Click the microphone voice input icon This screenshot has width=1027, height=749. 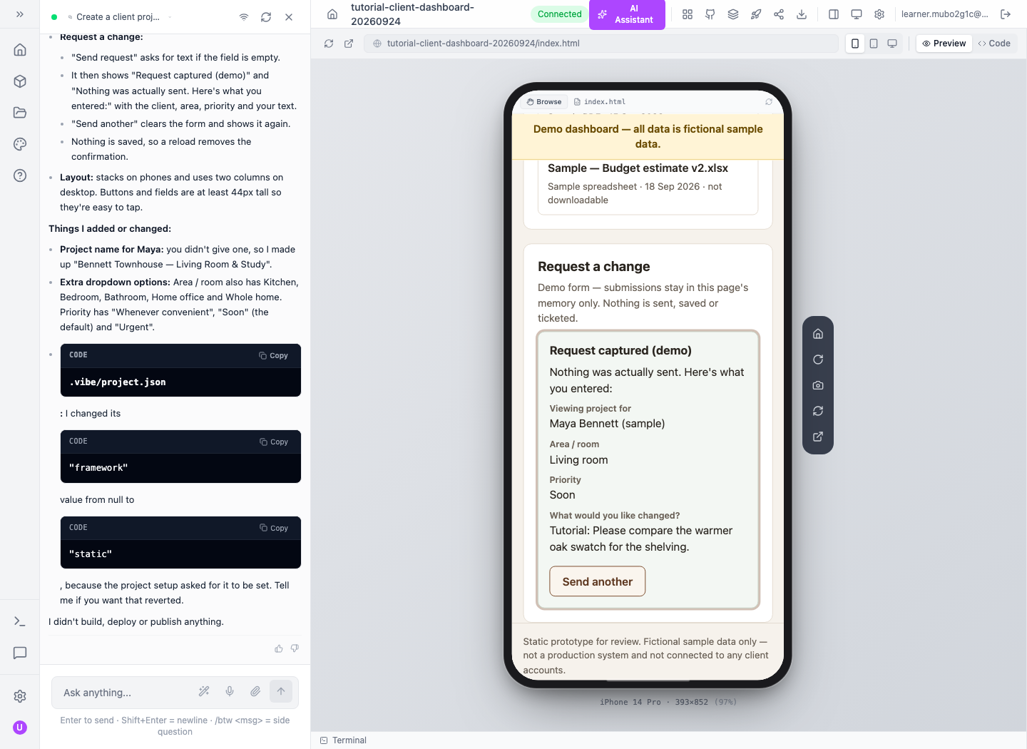[230, 691]
